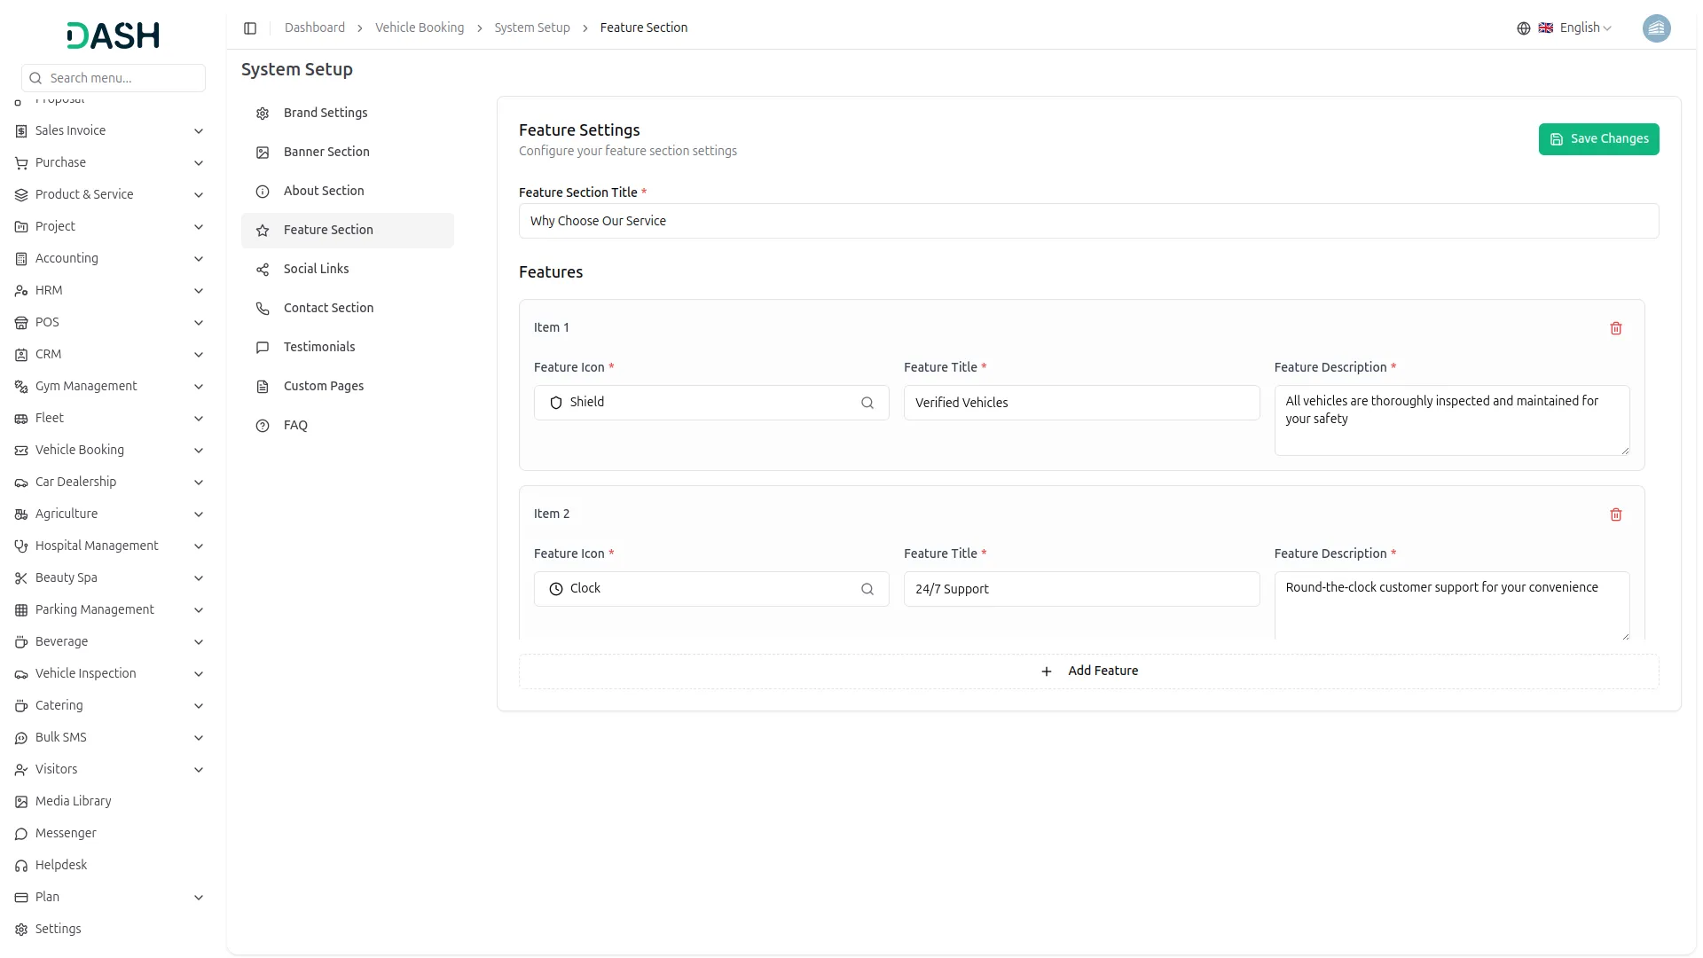
Task: Click the sidebar collapse toggle icon
Action: [250, 28]
